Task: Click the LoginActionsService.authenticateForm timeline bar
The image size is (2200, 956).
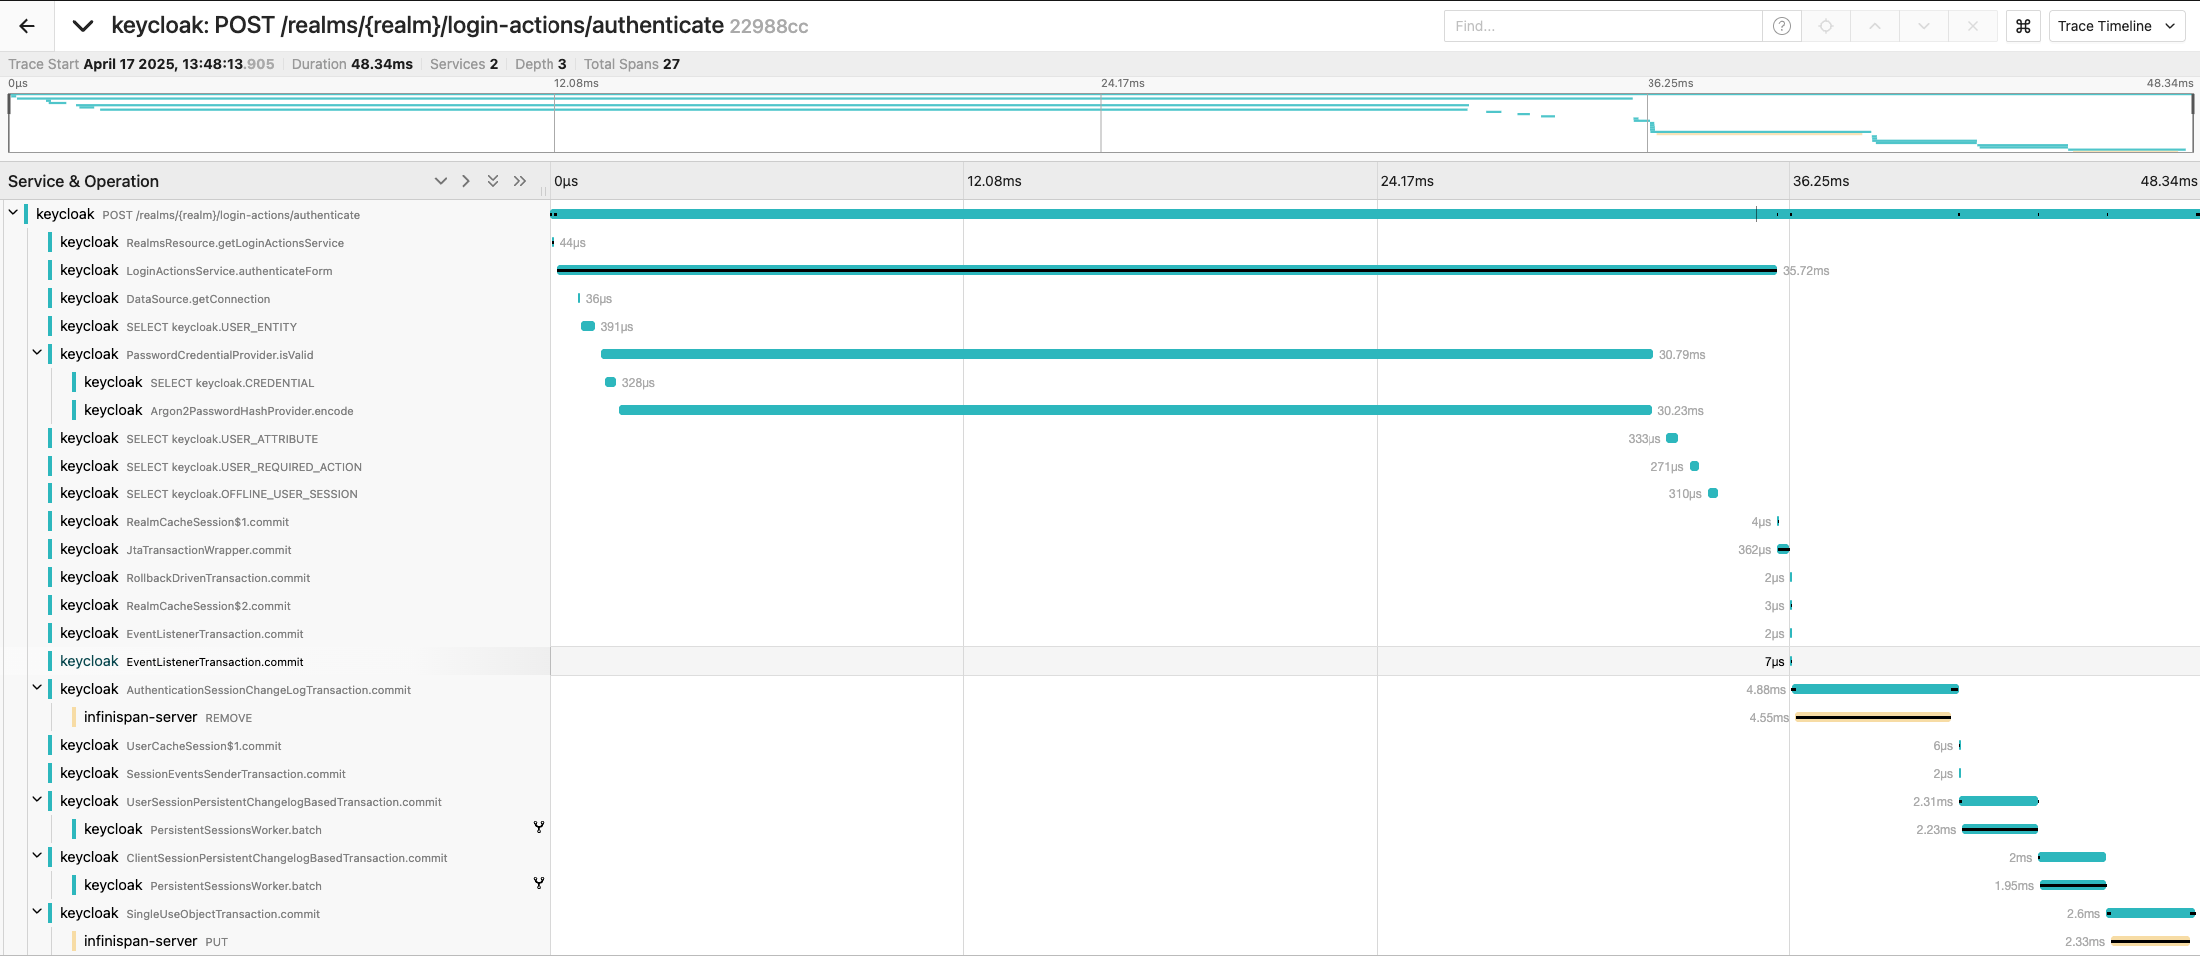Action: [1166, 270]
